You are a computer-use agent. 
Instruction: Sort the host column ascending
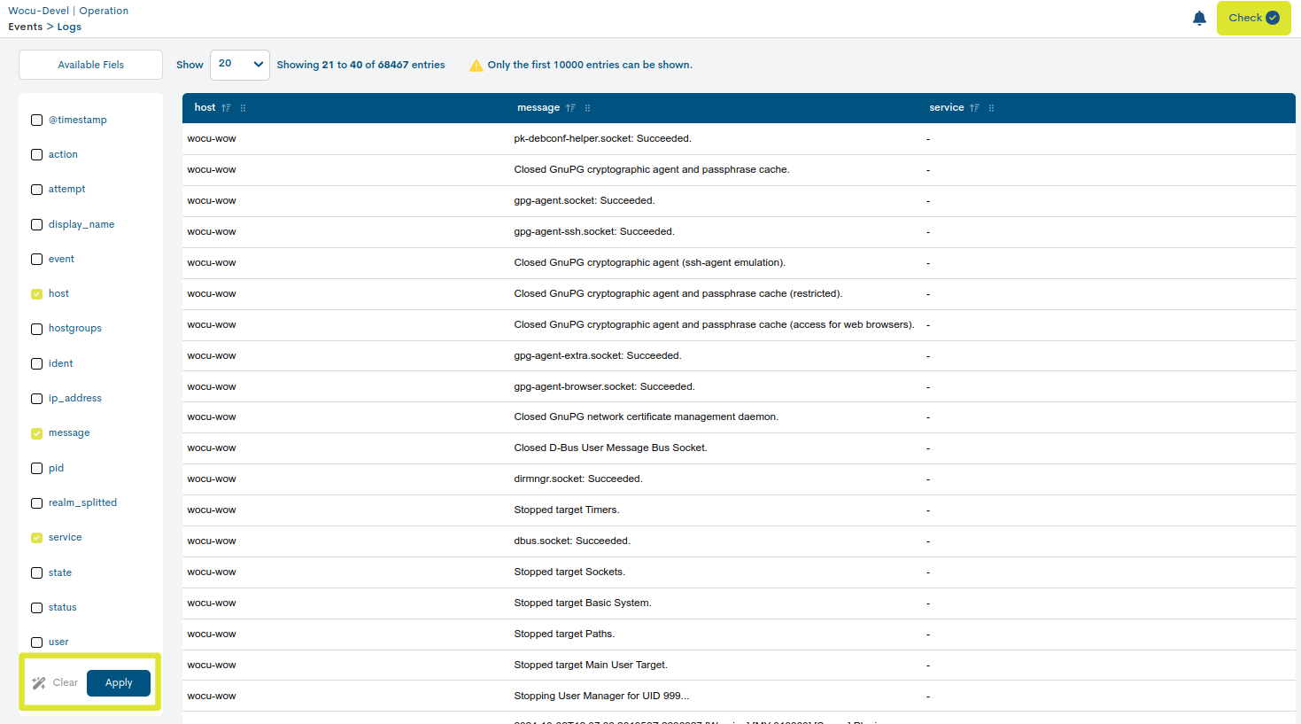tap(225, 107)
